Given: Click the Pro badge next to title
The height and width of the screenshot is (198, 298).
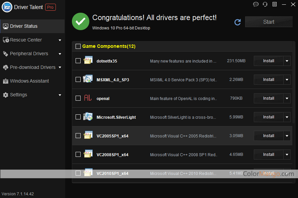Looking at the screenshot, I should click(x=51, y=7).
